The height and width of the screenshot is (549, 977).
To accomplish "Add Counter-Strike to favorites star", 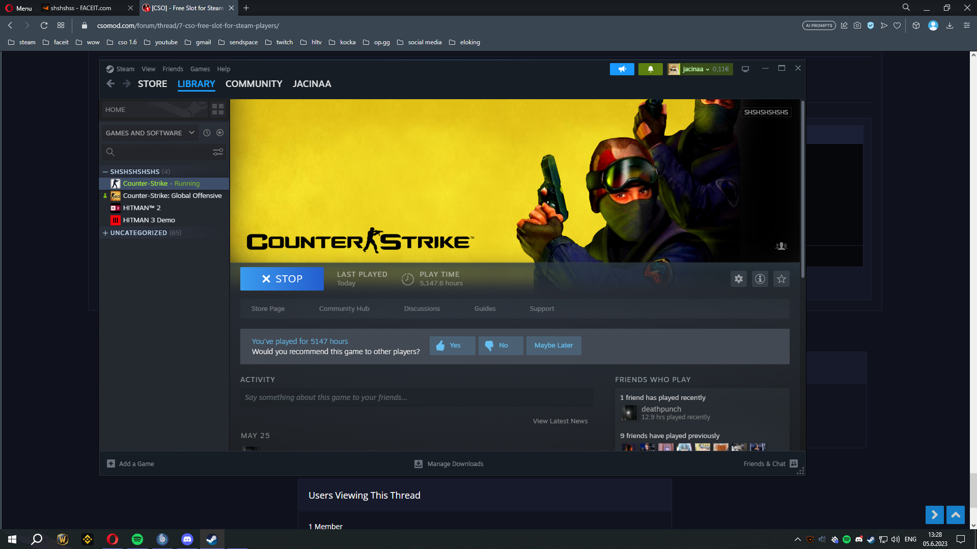I will (x=781, y=279).
